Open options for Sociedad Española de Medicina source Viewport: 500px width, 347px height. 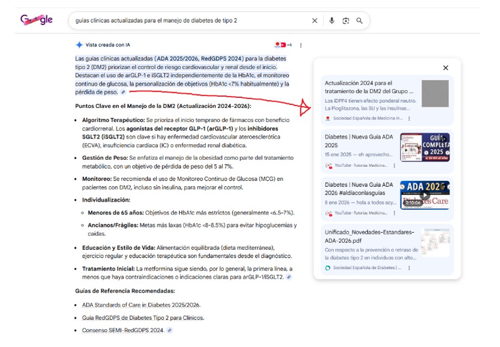point(409,118)
